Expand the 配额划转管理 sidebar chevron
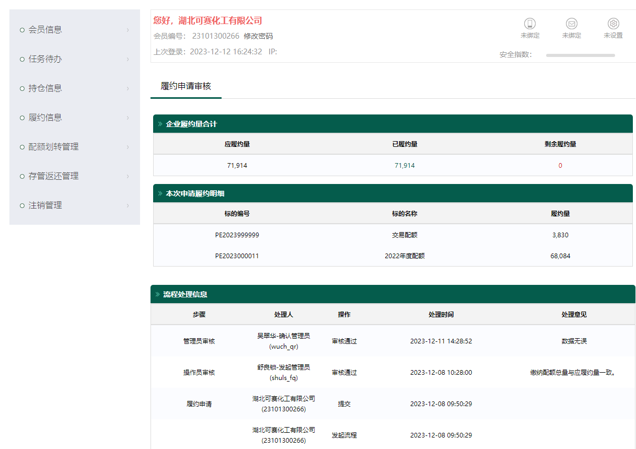The height and width of the screenshot is (449, 636). (x=128, y=147)
